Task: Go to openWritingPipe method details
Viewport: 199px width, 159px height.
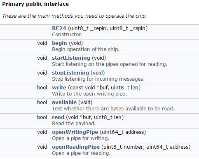Action: tap(75, 132)
